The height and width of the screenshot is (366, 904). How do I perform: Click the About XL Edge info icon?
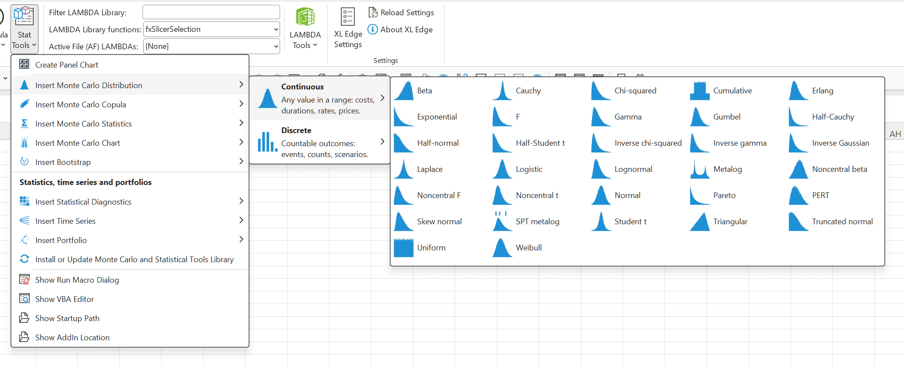click(373, 30)
